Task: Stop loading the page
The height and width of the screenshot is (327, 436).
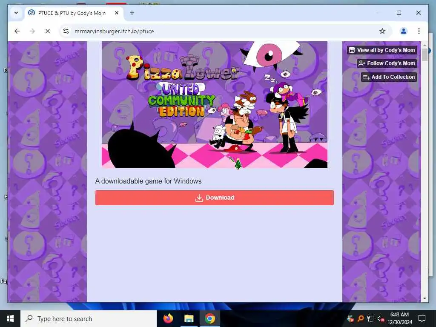Action: click(x=48, y=31)
